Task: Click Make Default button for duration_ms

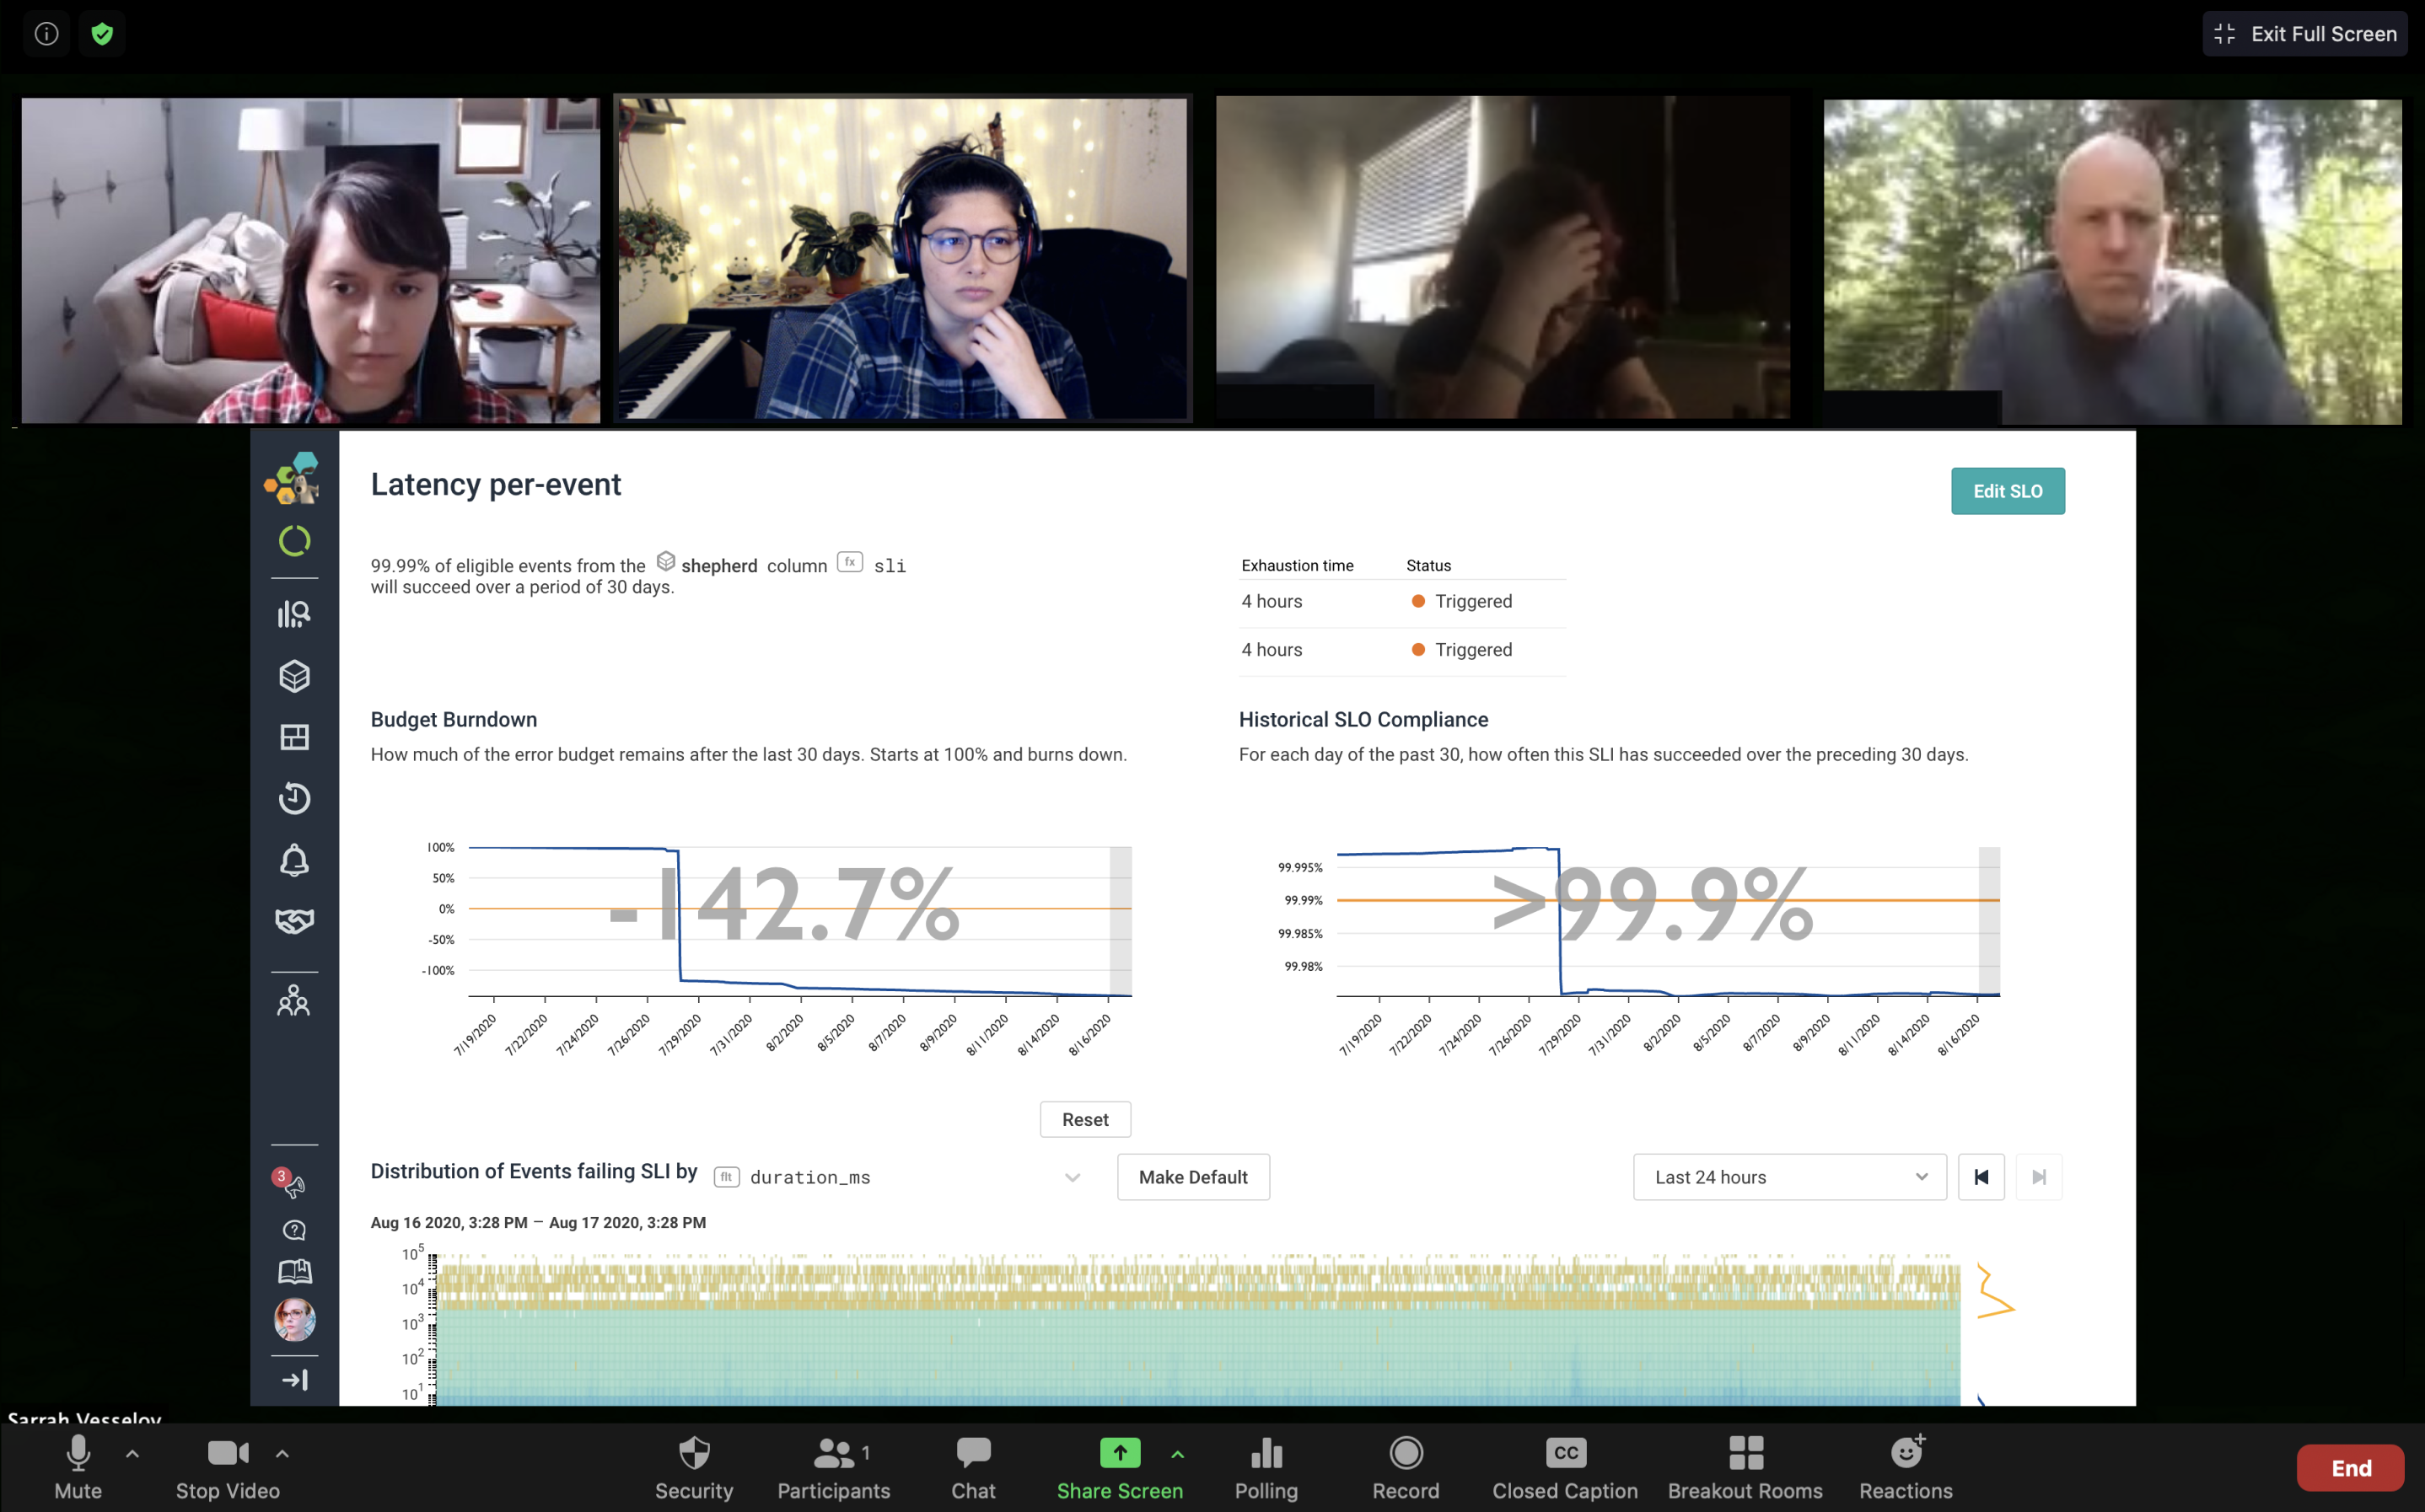Action: coord(1193,1176)
